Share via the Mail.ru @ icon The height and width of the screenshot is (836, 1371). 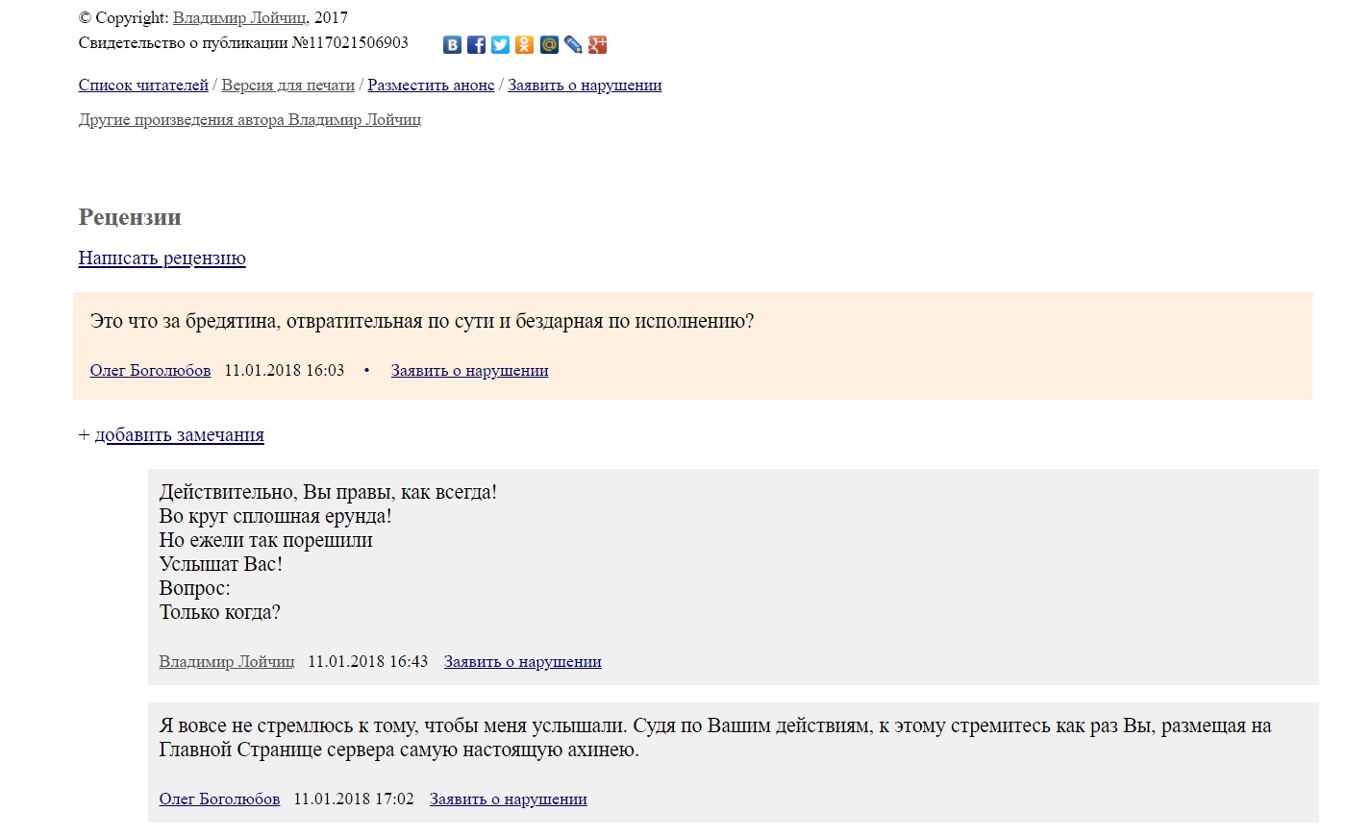[x=549, y=45]
